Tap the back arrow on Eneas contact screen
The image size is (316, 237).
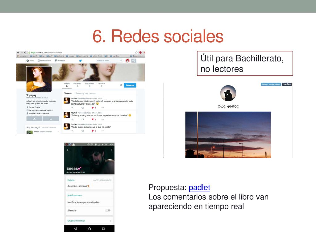pos(68,150)
